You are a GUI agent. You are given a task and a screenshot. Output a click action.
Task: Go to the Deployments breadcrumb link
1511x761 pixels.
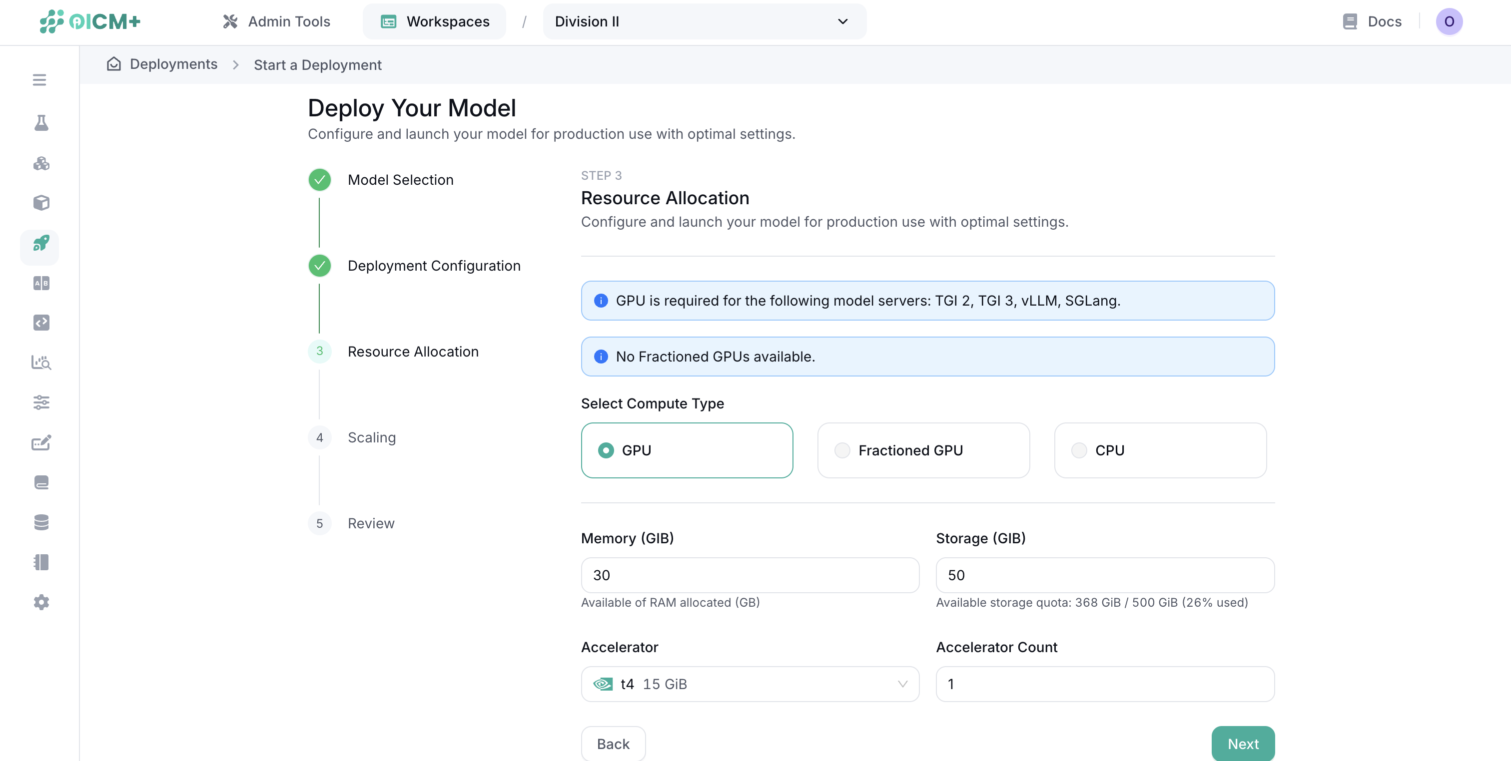173,64
